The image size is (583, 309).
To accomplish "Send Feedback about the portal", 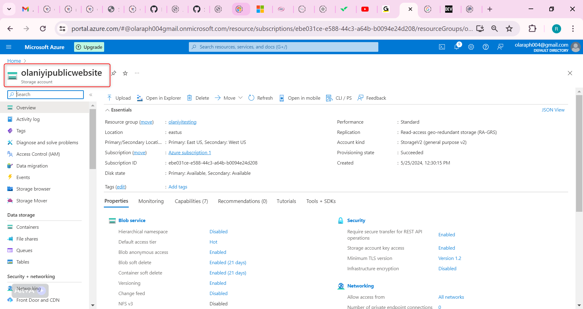I will [371, 98].
